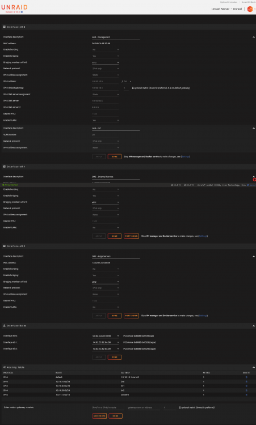Screen dimensions: 256x425
Task: Collapse the Routing Table section chevron
Action: [x=254, y=367]
